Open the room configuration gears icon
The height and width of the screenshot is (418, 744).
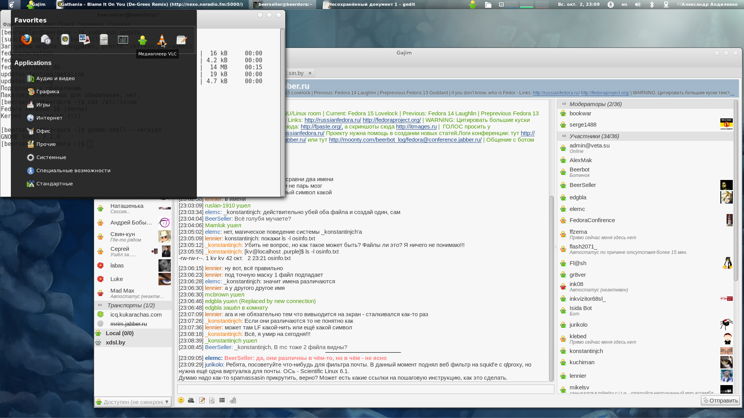[x=233, y=400]
